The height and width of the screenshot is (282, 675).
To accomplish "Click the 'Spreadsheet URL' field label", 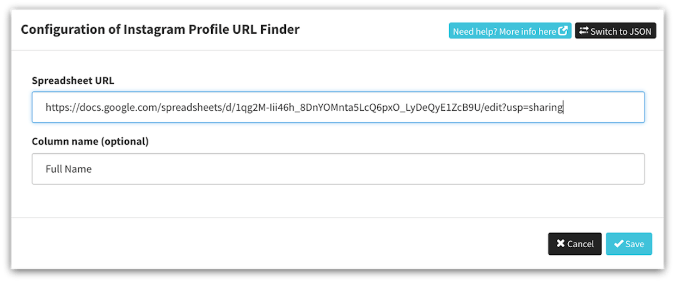I will (73, 80).
